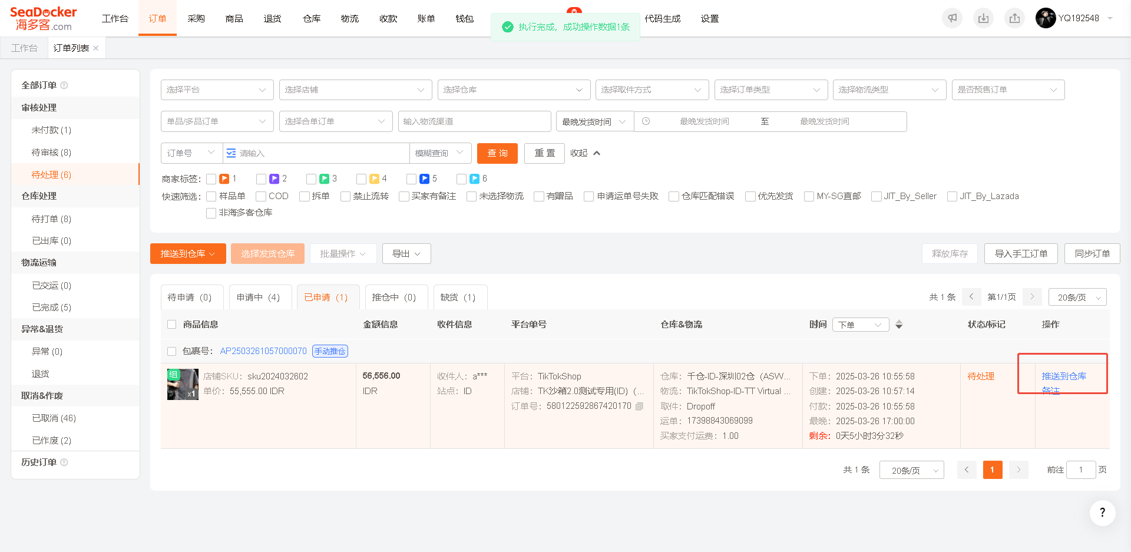The height and width of the screenshot is (552, 1131).
Task: Click the product thumbnail image
Action: [183, 384]
